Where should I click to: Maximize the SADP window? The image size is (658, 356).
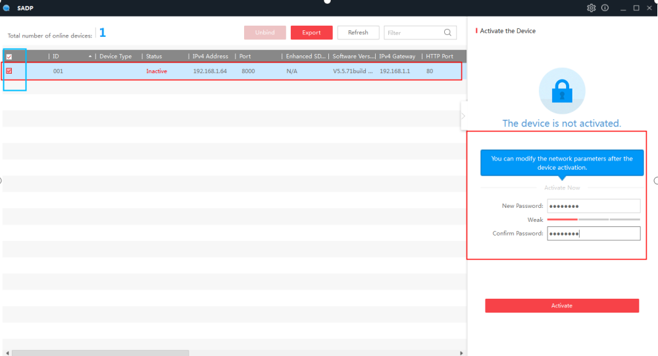click(x=636, y=8)
